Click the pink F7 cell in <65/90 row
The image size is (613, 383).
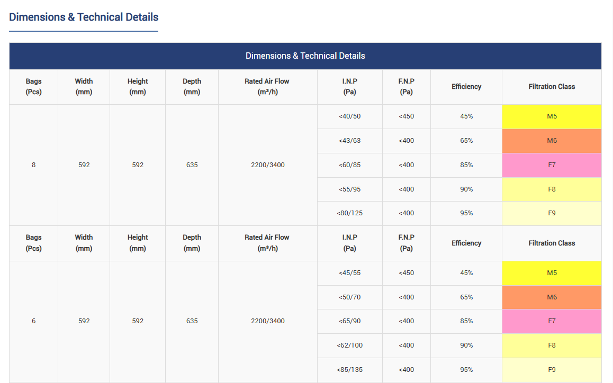coord(552,321)
